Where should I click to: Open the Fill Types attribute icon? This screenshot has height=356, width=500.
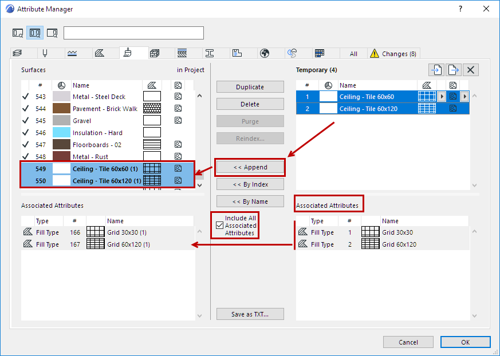pos(101,53)
